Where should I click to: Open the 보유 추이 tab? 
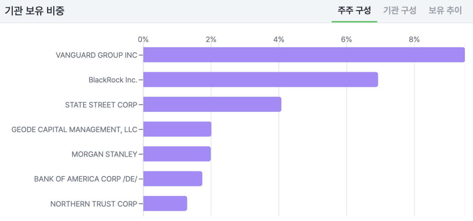445,10
